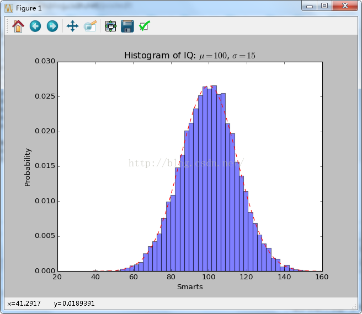The width and height of the screenshot is (362, 314).
Task: Open the Configure subplots dialog
Action: pyautogui.click(x=110, y=26)
